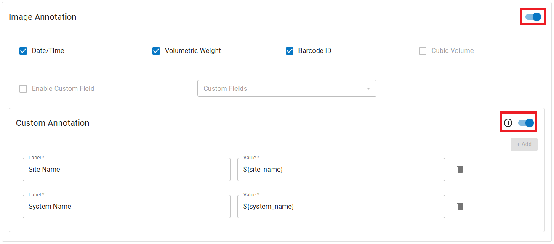The image size is (554, 244).
Task: Click the Volumetric Weight label text
Action: pos(193,51)
